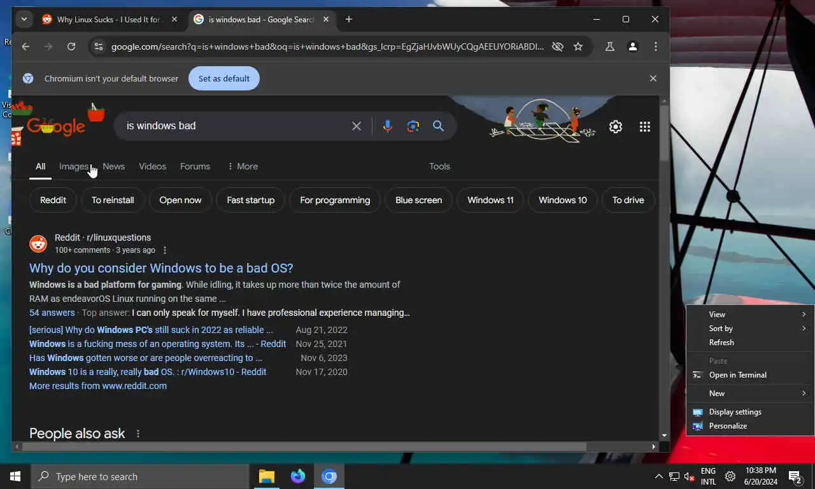Image resolution: width=815 pixels, height=489 pixels.
Task: Click the address bar URL
Action: [327, 46]
